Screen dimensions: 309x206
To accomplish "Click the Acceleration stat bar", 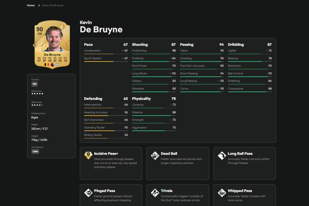I will point(106,54).
